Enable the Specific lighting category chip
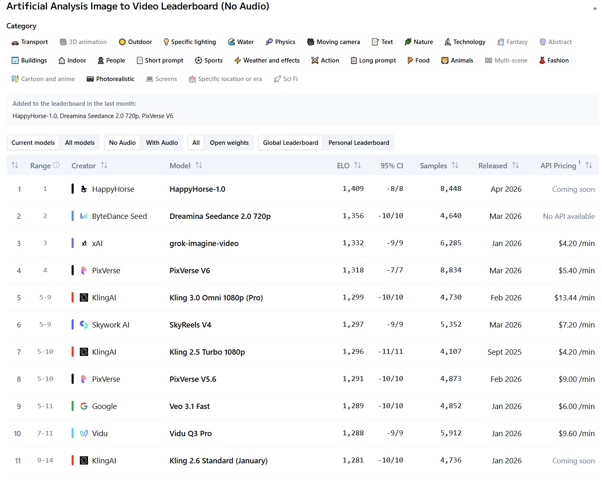Viewport: 602px width, 481px height. coord(190,42)
